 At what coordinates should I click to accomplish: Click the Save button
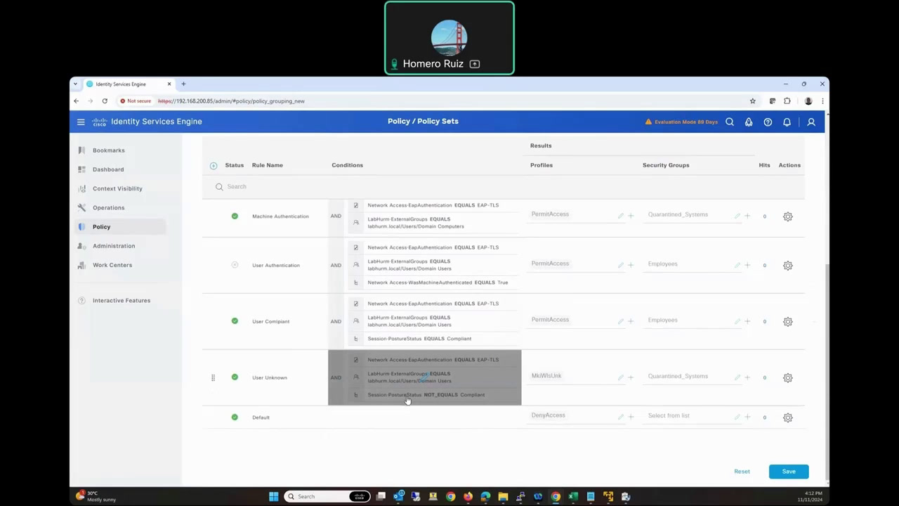coord(789,472)
